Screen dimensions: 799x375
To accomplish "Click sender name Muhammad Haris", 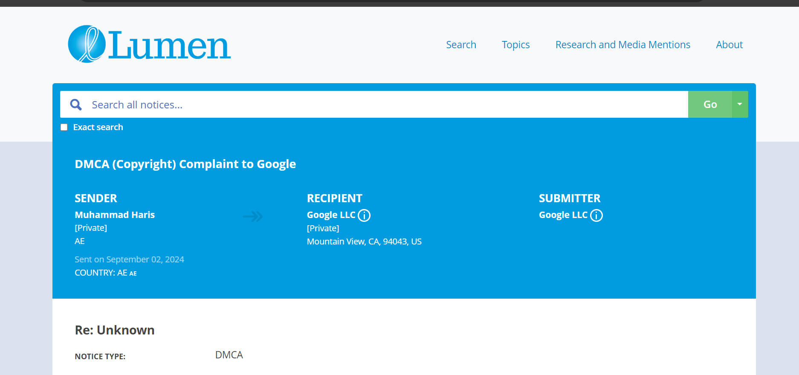I will pos(115,215).
